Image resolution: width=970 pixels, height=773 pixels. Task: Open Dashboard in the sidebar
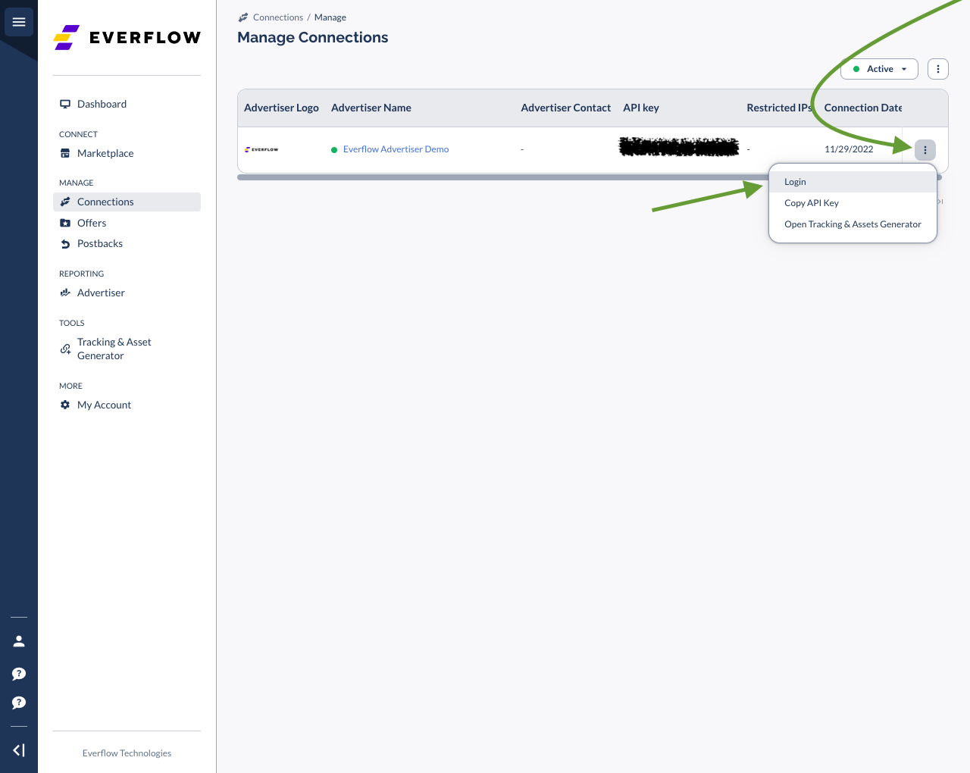point(102,104)
